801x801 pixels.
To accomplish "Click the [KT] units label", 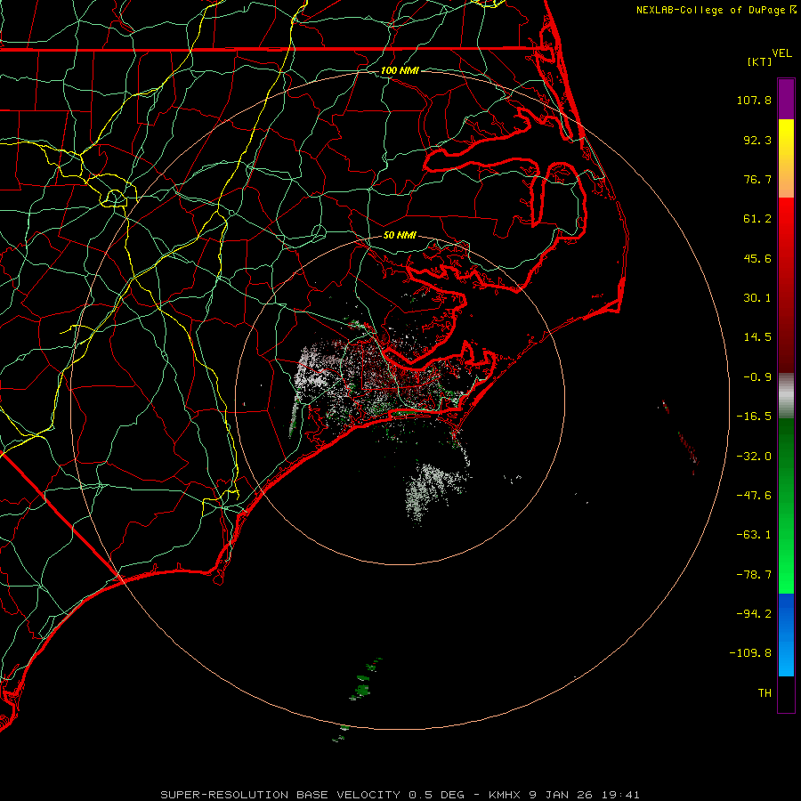I will coord(759,61).
